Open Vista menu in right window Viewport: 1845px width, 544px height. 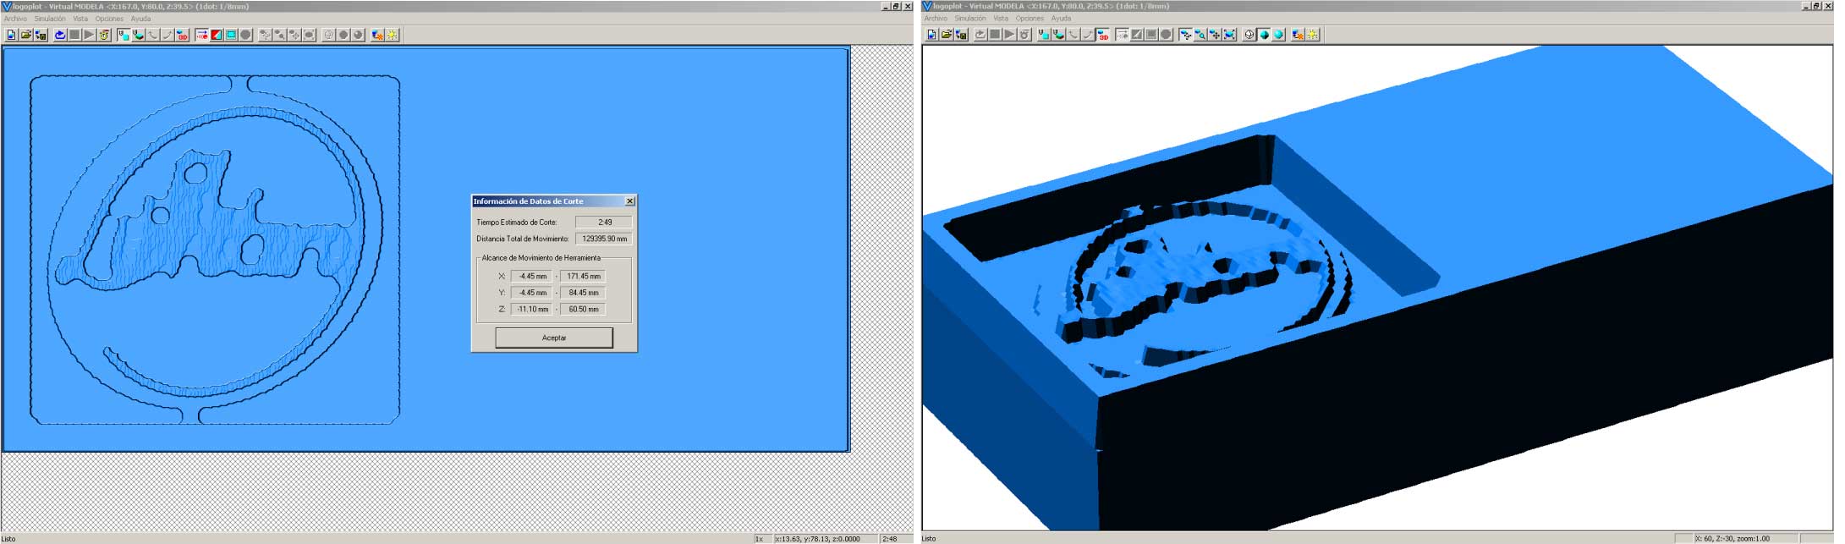point(1001,19)
